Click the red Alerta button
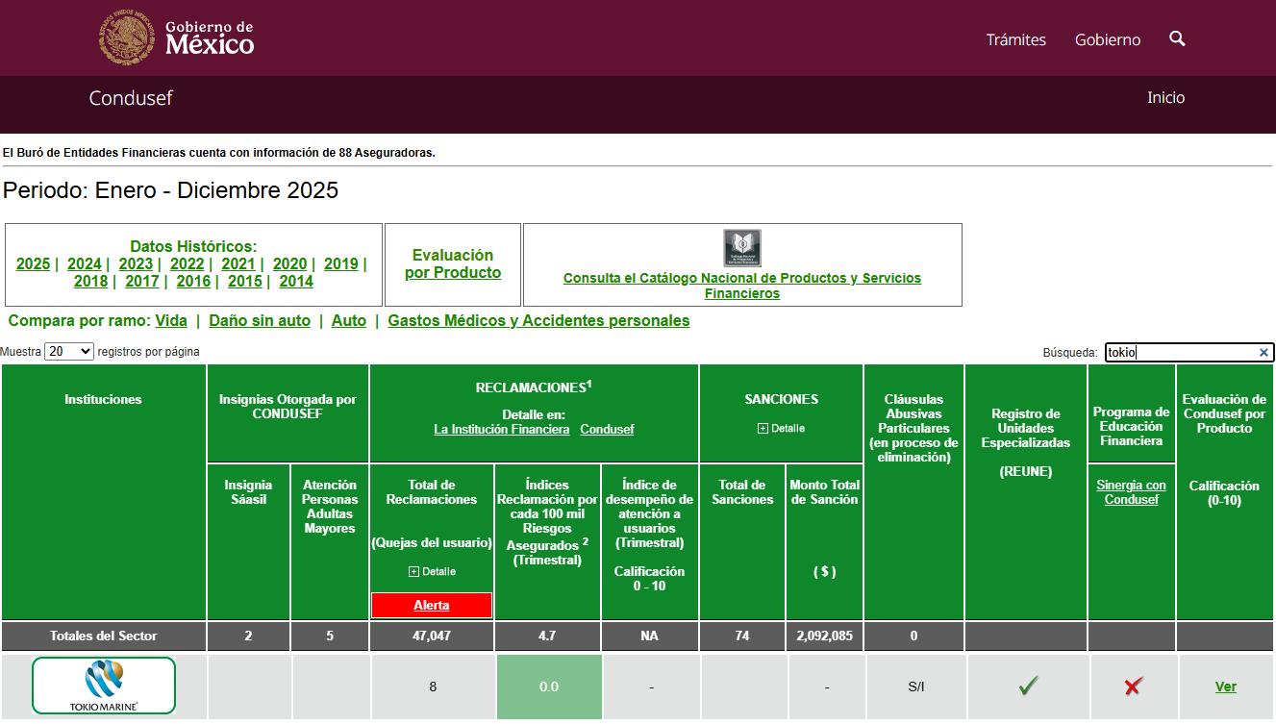The height and width of the screenshot is (724, 1276). pos(432,605)
